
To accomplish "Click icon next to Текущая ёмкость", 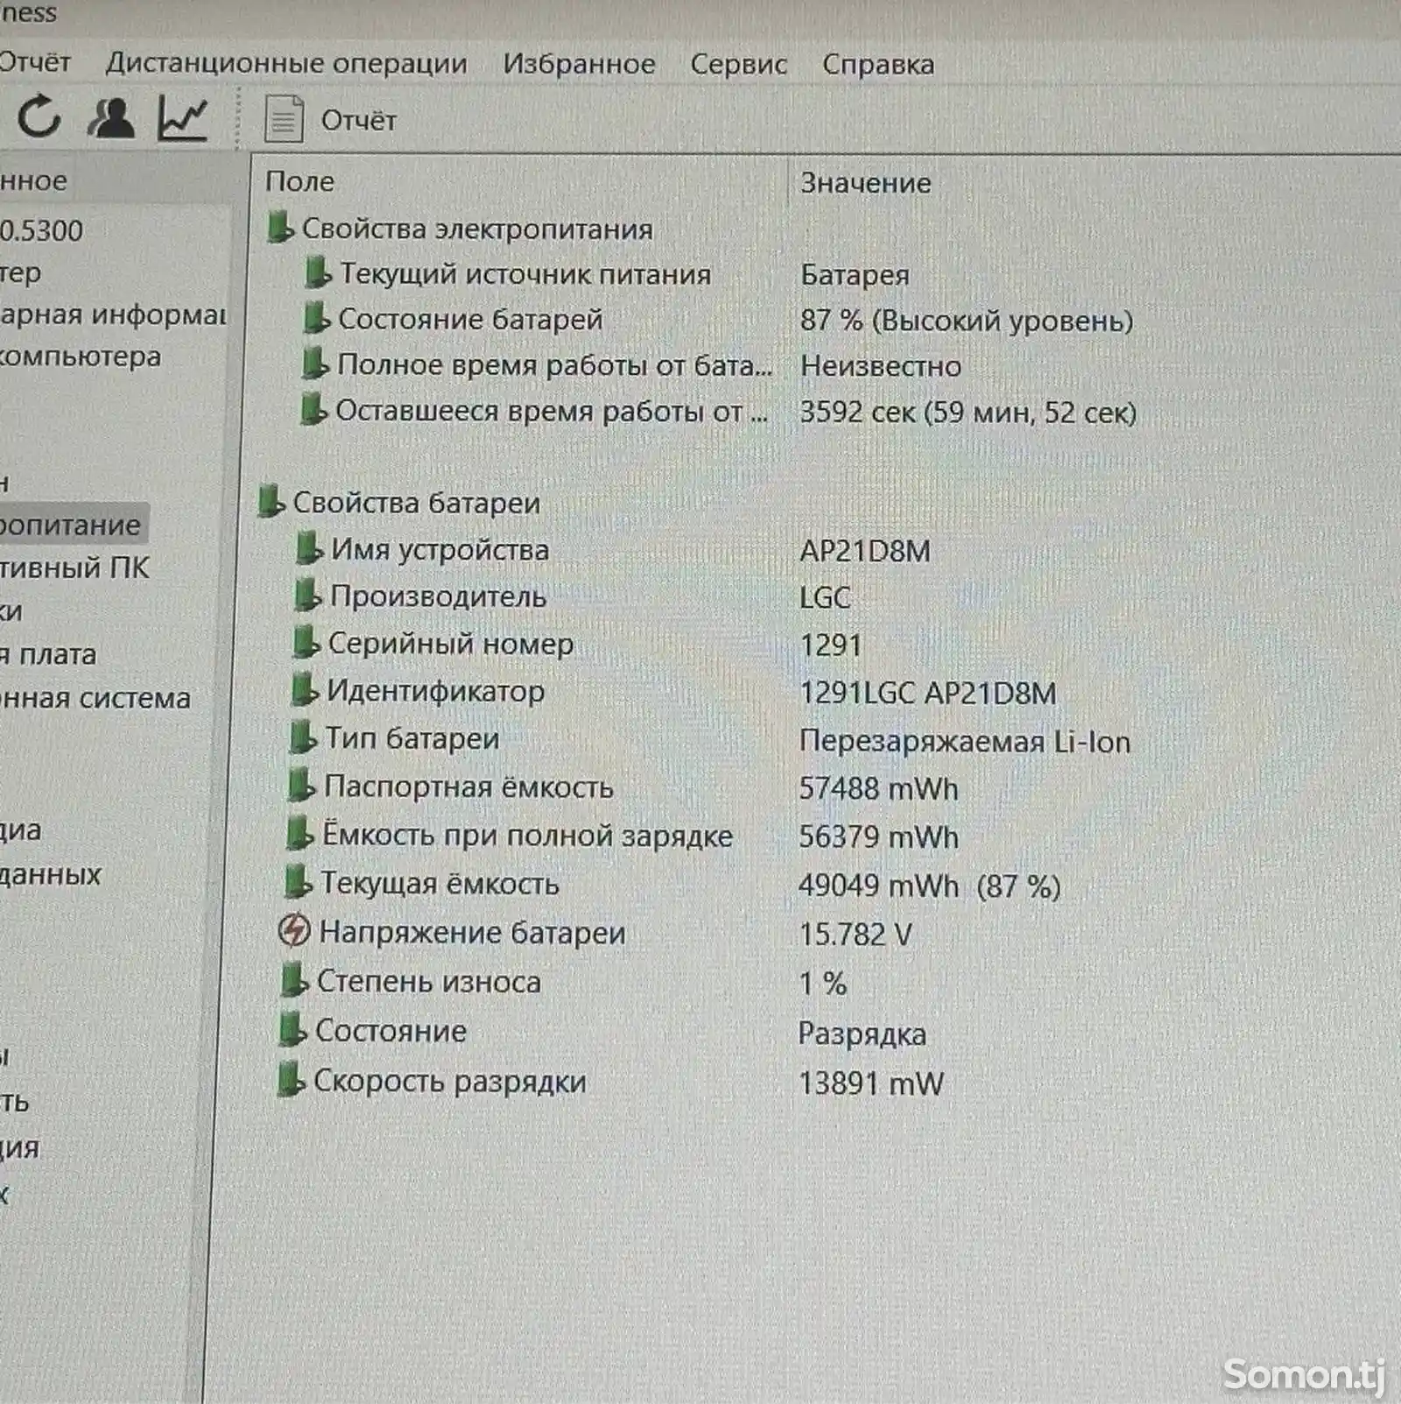I will point(298,882).
